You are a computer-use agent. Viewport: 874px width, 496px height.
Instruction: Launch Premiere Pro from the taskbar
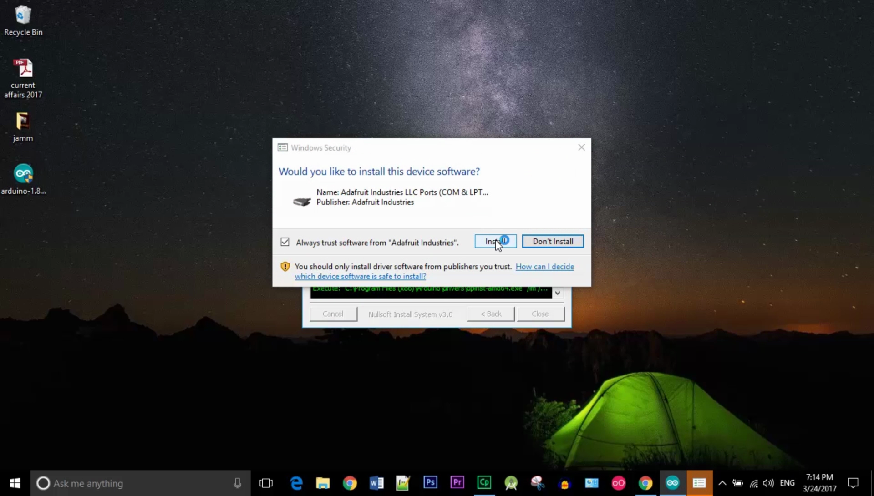pyautogui.click(x=457, y=482)
